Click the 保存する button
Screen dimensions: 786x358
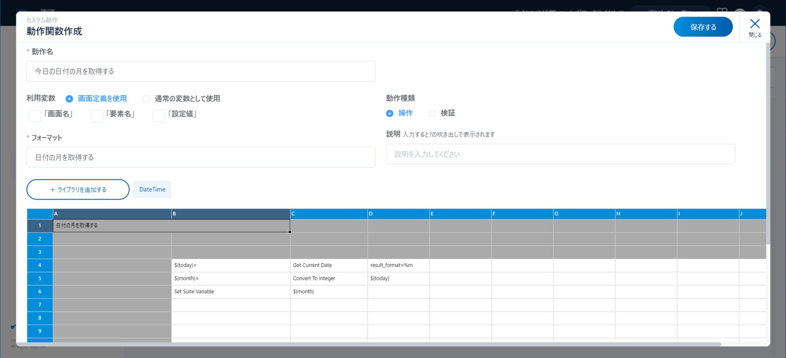click(x=702, y=27)
